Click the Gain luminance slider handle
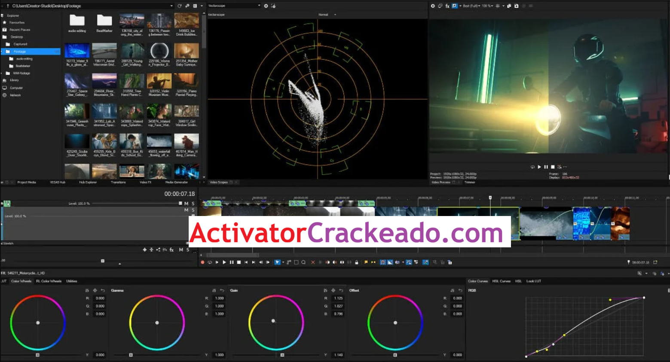Image resolution: width=670 pixels, height=362 pixels. point(282,355)
